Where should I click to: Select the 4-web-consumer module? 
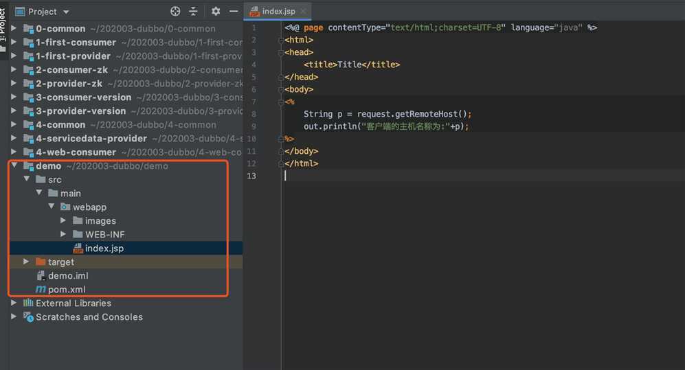point(76,152)
